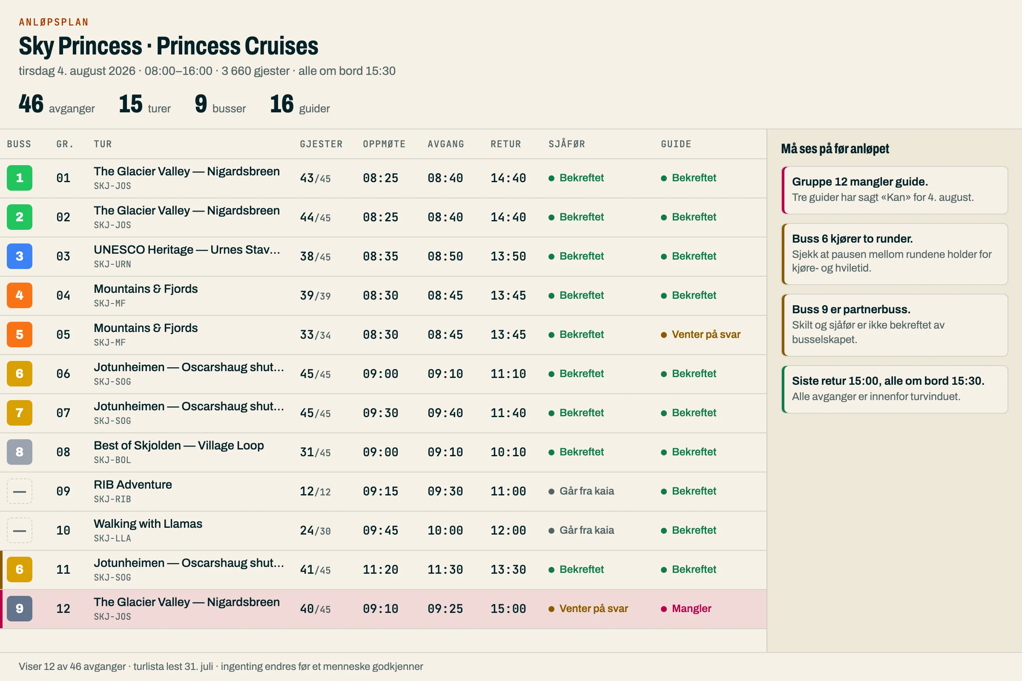
Task: Open the 'Siste retur 15:00' card
Action: coord(894,389)
